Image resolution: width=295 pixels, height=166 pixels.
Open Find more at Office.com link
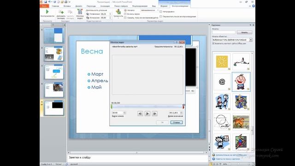coord(231,155)
